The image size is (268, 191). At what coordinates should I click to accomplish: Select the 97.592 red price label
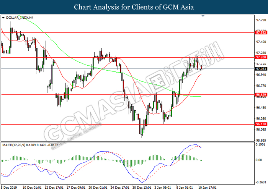pos(261,32)
